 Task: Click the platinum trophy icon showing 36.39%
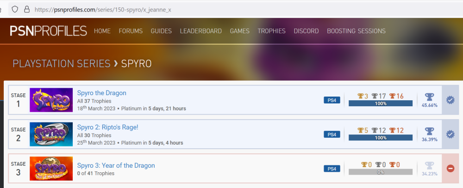click(430, 132)
